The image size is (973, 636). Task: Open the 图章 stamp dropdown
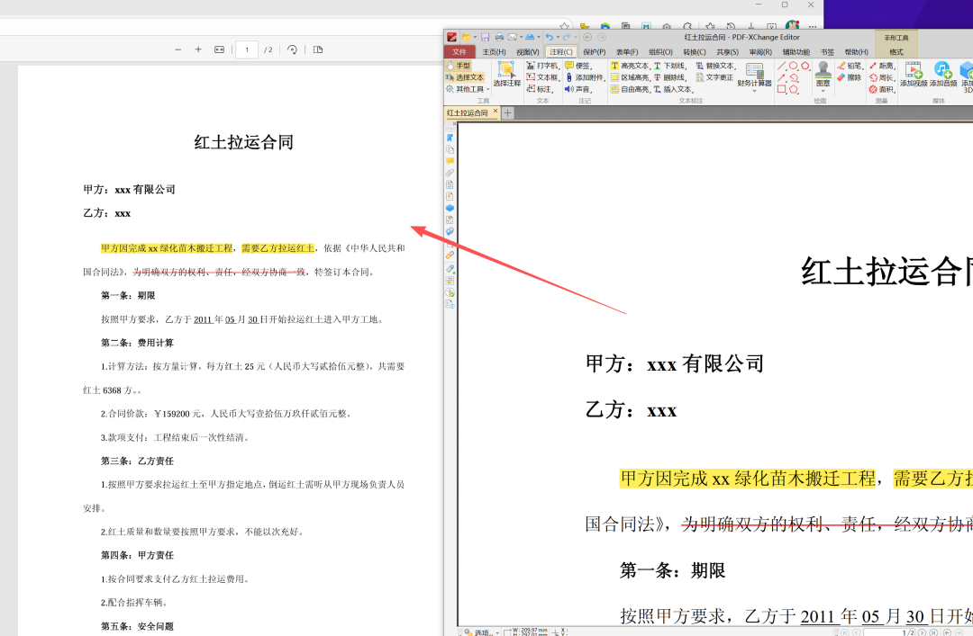click(823, 89)
